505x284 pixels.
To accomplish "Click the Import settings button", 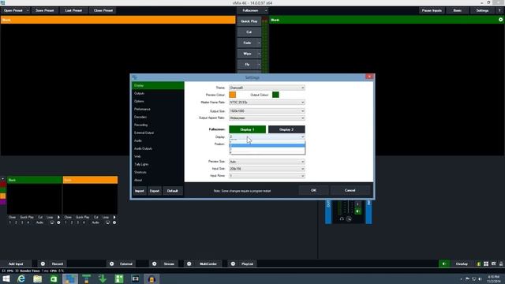I will 140,191.
